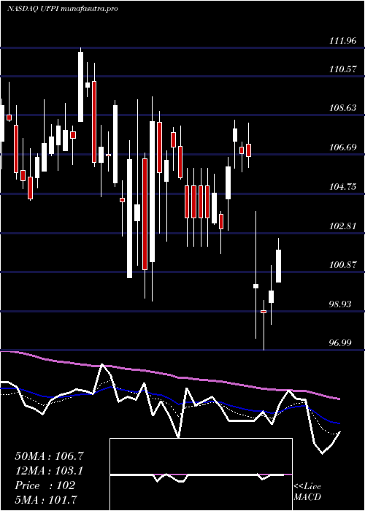This screenshot has width=365, height=511.
Task: Click the 5MA : 101.7 readout
Action: coord(46,499)
